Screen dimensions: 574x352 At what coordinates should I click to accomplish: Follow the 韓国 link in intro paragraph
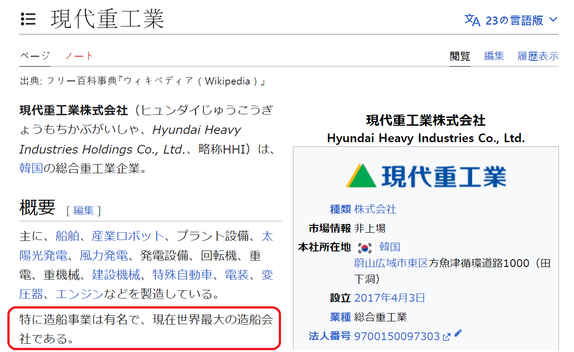[31, 168]
